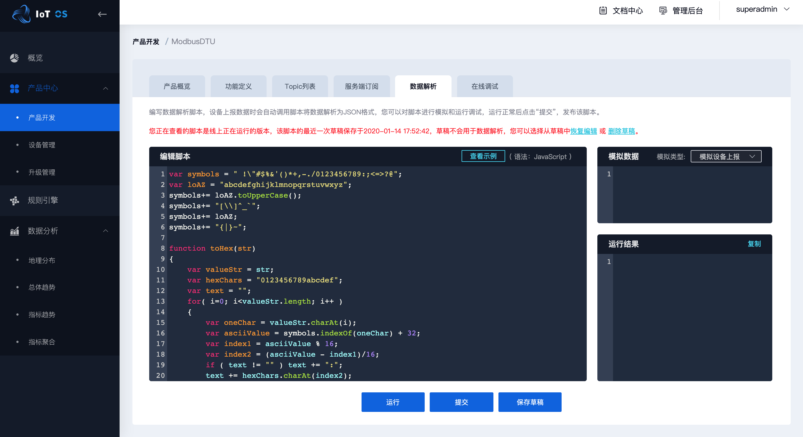Click the 产品中心 four-dot grid icon
The image size is (803, 437).
(x=14, y=88)
